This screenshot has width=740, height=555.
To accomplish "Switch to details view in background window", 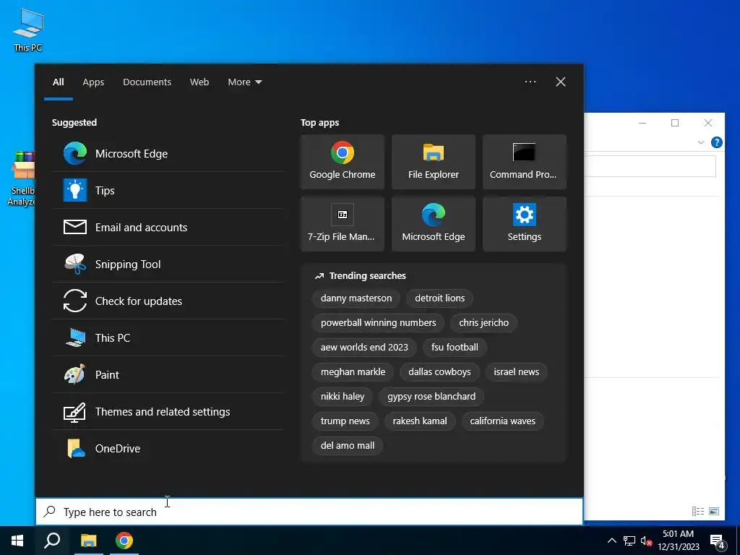I will (x=698, y=511).
